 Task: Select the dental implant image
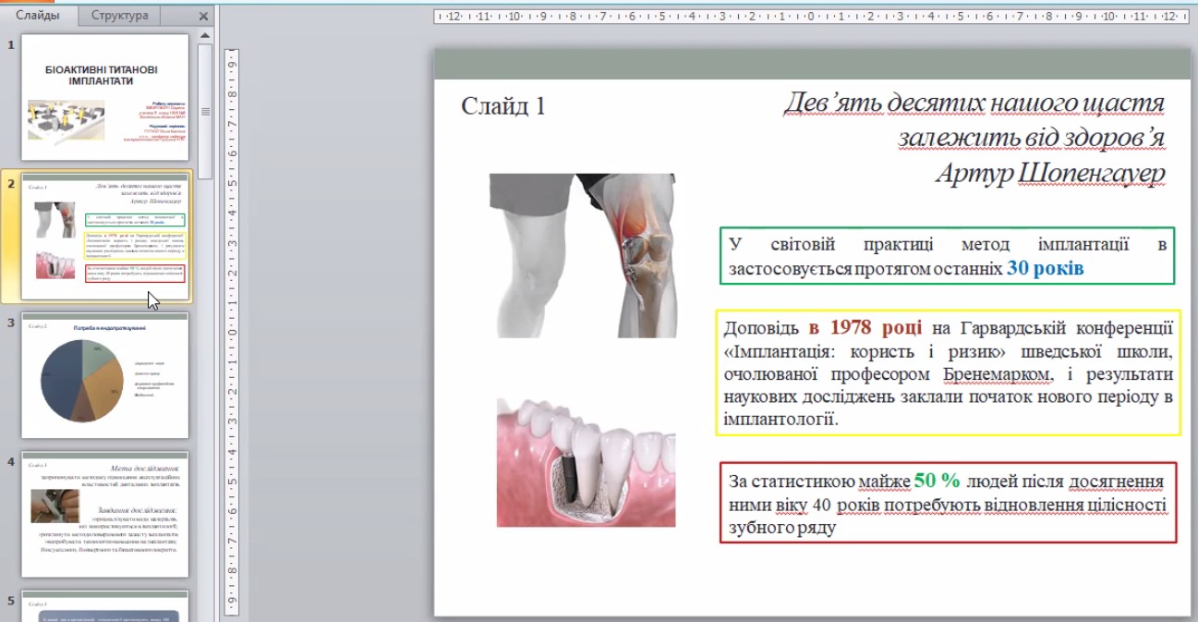pos(586,462)
